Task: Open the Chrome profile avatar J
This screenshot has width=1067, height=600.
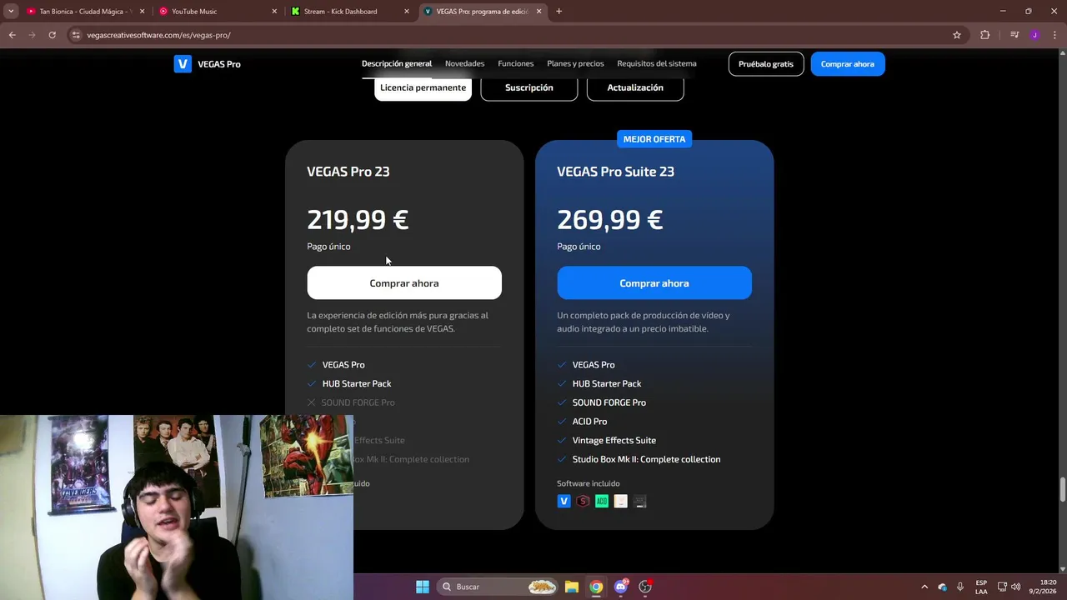Action: tap(1034, 35)
